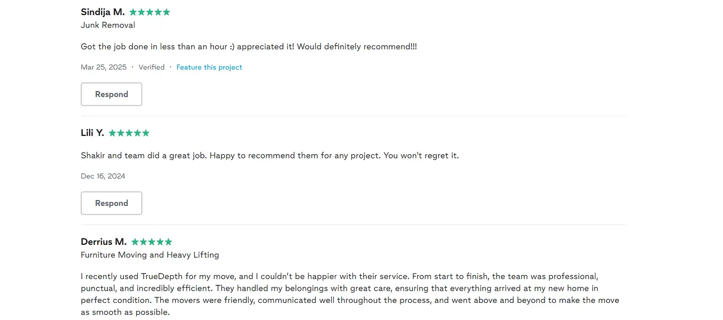Click the first star in Derrius M.'s rating
This screenshot has height=320, width=723.
click(x=135, y=242)
